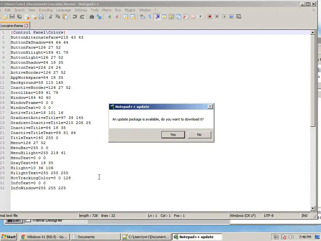
Task: Close the Notepad++ update dialog
Action: click(x=210, y=107)
